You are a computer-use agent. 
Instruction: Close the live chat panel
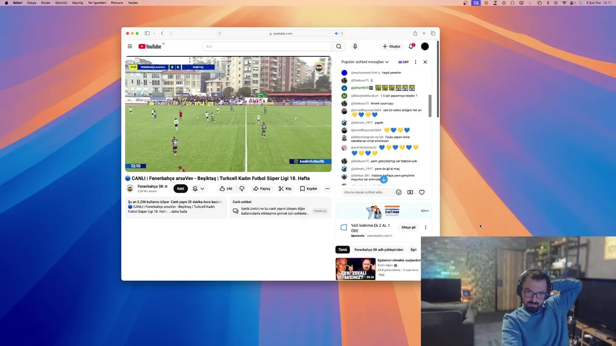coord(425,62)
